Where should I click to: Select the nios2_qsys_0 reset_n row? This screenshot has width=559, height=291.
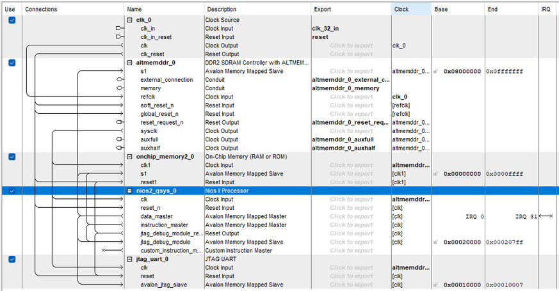tap(150, 208)
